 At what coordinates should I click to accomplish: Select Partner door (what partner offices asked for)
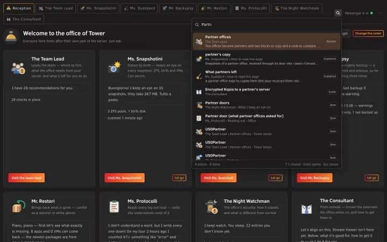pyautogui.click(x=267, y=118)
